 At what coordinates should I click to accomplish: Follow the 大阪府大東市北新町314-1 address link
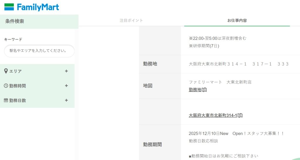(213, 116)
